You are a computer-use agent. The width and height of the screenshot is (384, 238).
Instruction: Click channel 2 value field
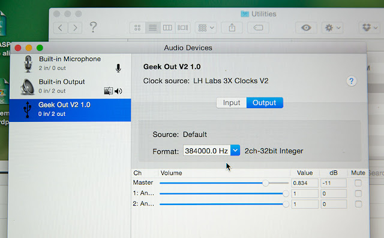305,204
